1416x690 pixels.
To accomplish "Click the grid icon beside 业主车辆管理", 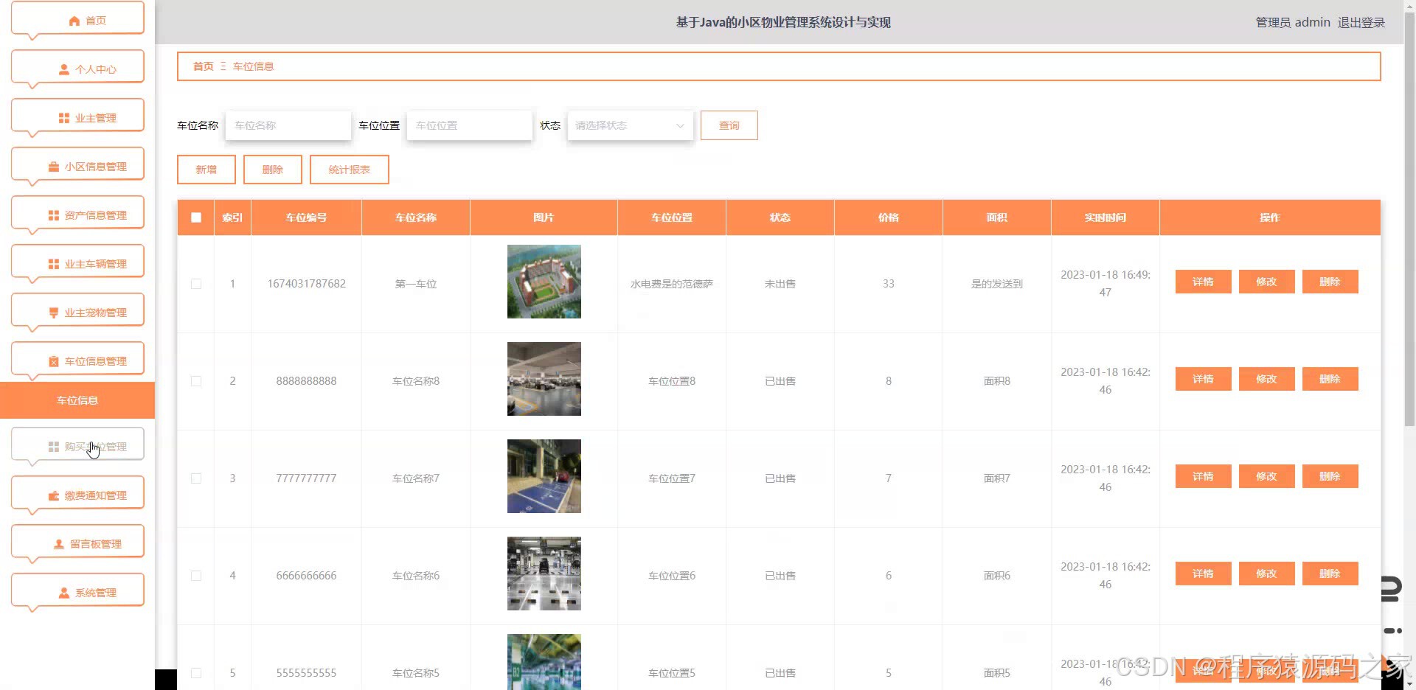I will click(x=53, y=264).
